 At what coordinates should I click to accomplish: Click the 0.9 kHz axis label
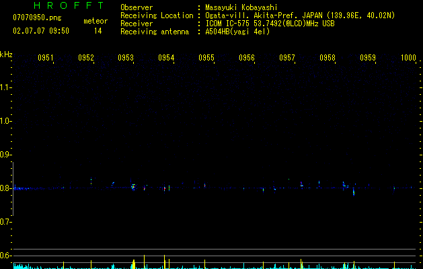[5, 155]
